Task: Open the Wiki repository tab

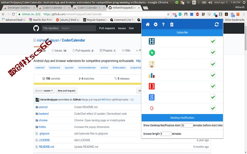Action: pyautogui.click(x=126, y=50)
